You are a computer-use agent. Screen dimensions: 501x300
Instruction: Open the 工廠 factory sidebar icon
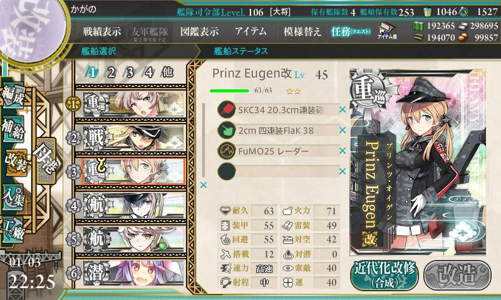[13, 230]
